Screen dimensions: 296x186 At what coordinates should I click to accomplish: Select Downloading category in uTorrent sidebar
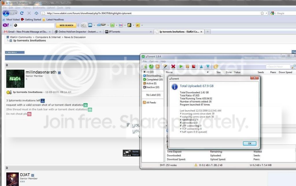[x=153, y=76]
